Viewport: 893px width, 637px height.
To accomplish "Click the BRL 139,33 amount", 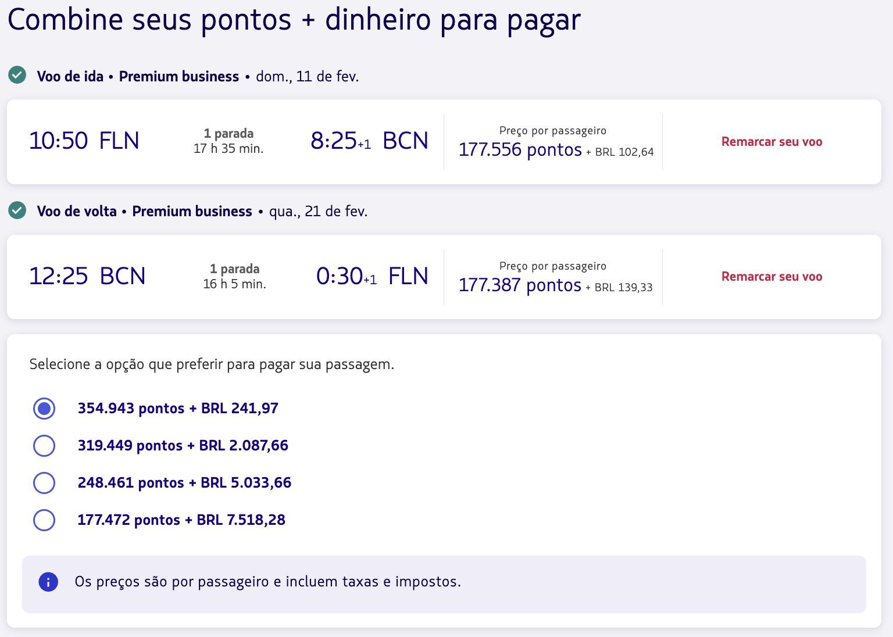I will [624, 288].
